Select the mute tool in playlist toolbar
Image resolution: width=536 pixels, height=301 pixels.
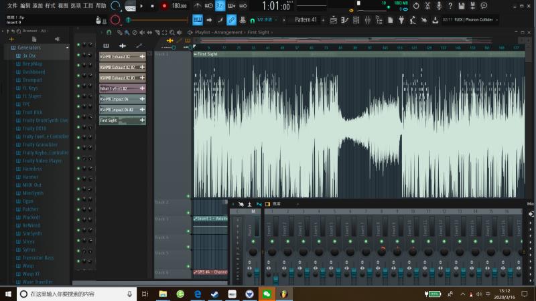(142, 33)
